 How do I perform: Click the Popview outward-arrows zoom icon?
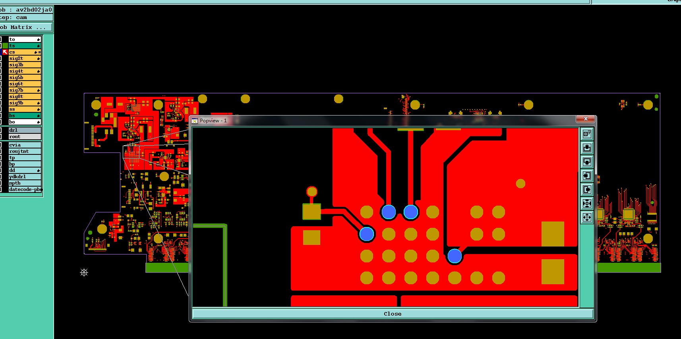[x=587, y=218]
